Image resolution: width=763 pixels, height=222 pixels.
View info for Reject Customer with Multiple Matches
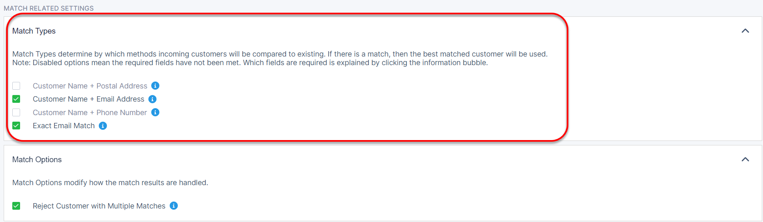(x=174, y=206)
